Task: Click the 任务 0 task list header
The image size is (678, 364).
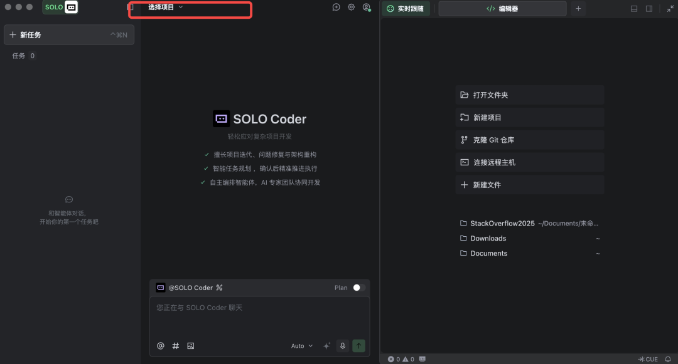Action: 23,56
